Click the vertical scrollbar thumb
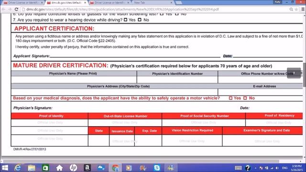 point(304,75)
